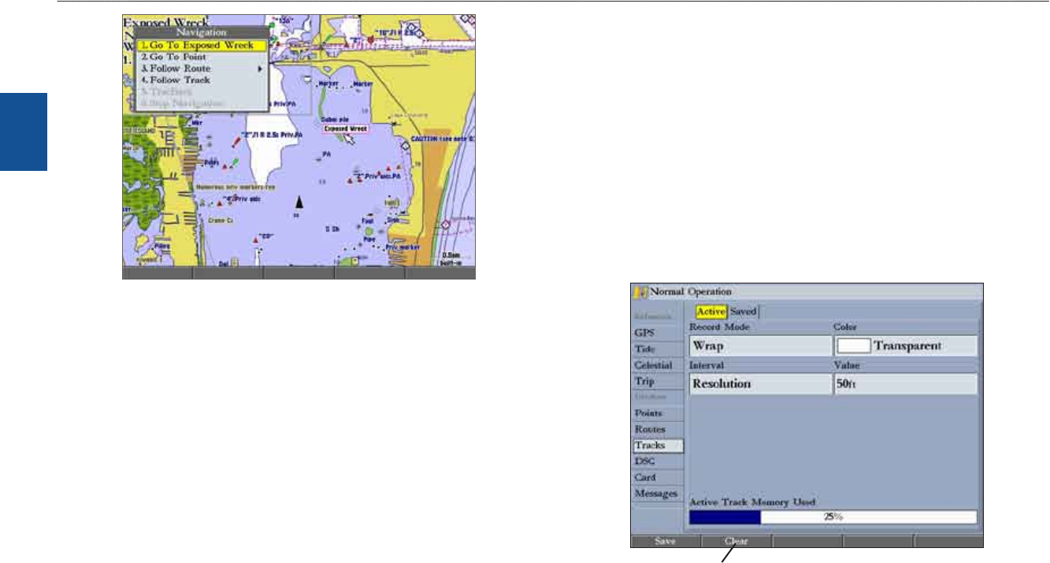Open the Points sidebar page
The image size is (1050, 563).
(x=658, y=413)
